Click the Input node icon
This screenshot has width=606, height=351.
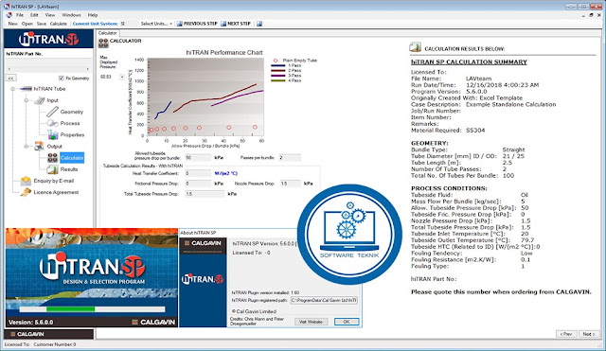pyautogui.click(x=40, y=100)
